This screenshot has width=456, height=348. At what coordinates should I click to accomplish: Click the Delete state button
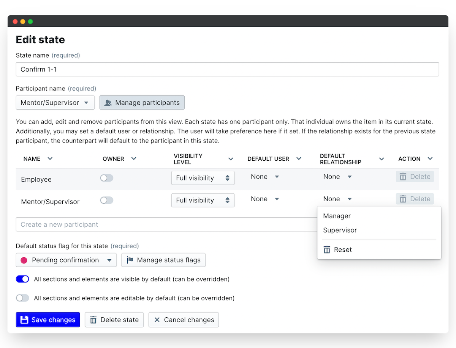pos(114,320)
